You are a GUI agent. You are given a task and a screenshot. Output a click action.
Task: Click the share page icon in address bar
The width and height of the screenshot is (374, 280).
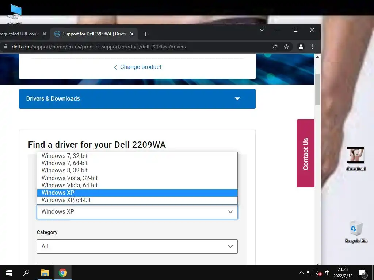click(275, 47)
